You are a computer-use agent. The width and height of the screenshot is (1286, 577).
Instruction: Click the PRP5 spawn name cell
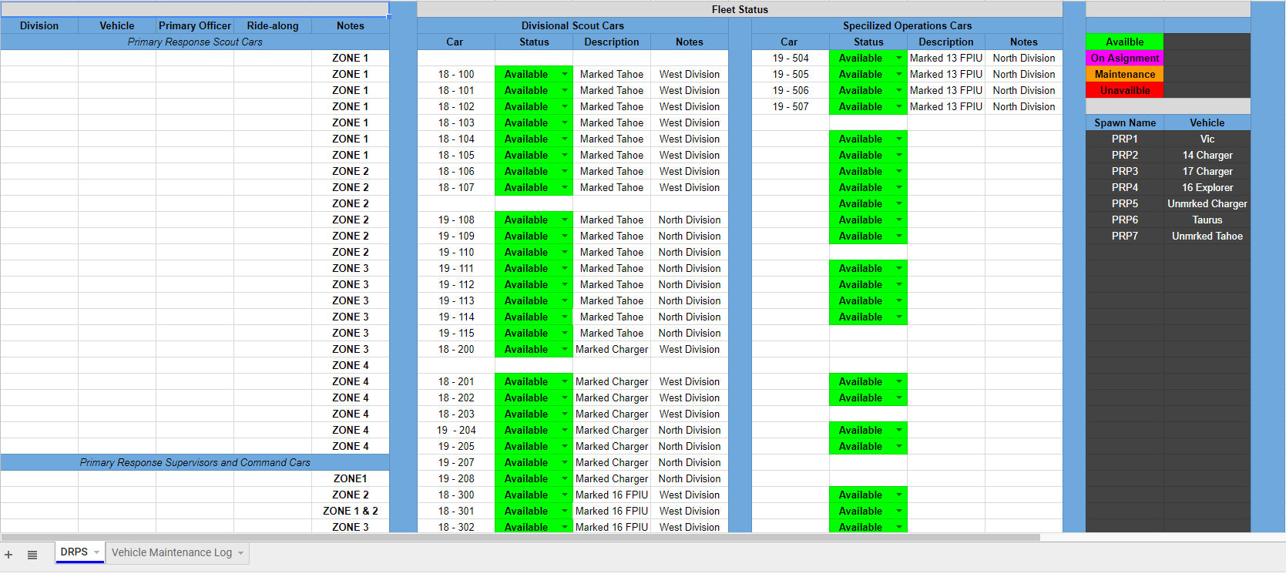1124,204
